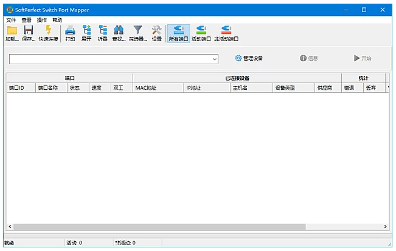
Task: Click the 快速连接 lightning bolt icon
Action: click(48, 30)
